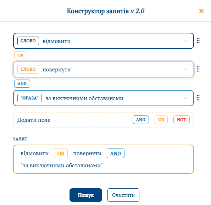
Task: Delete the за виключними обставинами phrase via x
Action: [185, 98]
